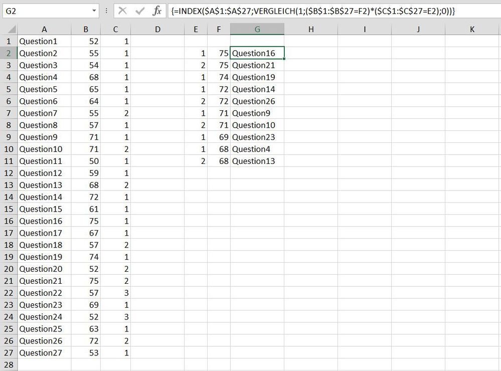Select row 1 header
The width and height of the screenshot is (501, 371).
pos(9,41)
